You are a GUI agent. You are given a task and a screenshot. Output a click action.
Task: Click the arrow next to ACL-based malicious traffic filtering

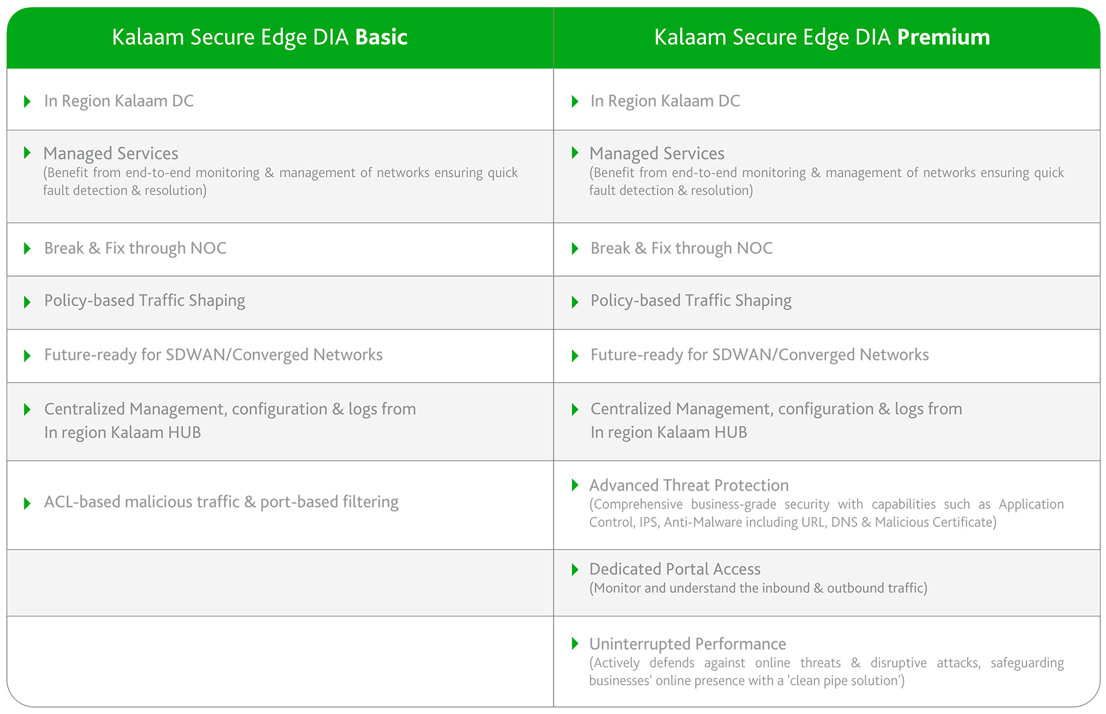click(x=27, y=504)
